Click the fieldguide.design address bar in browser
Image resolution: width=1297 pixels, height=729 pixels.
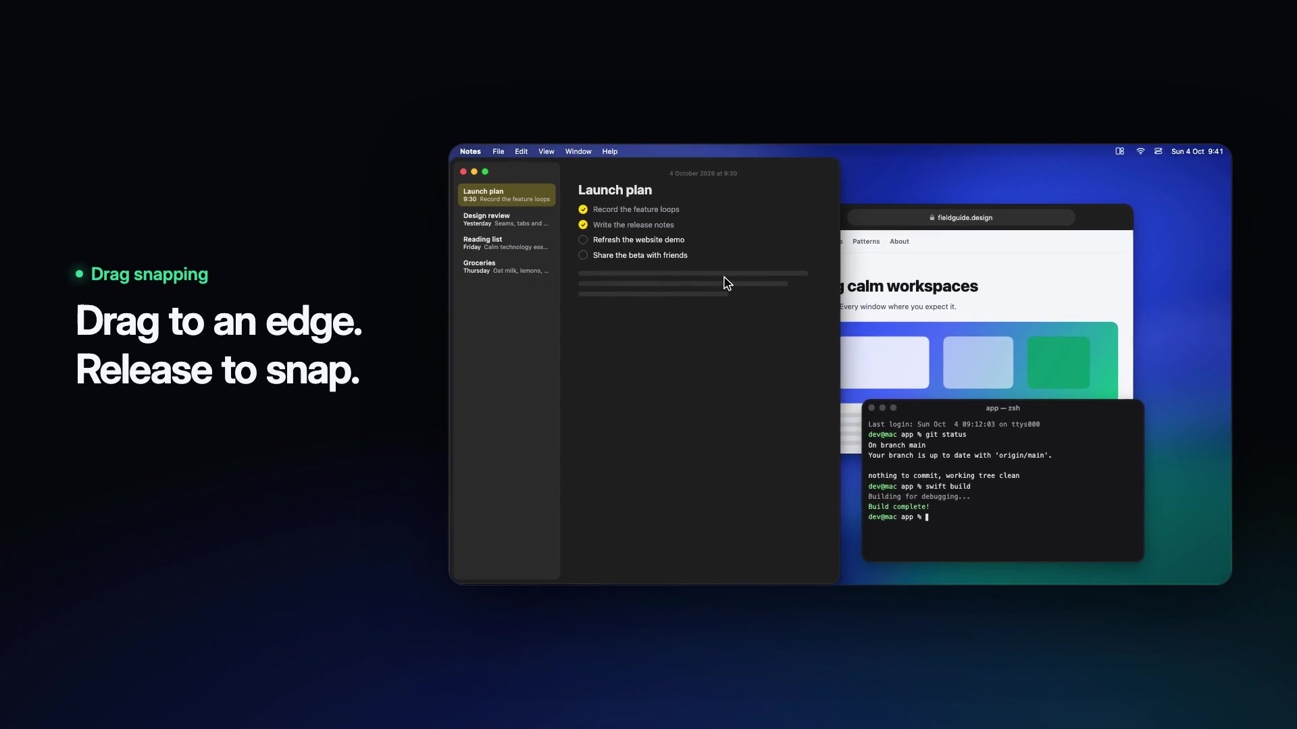pyautogui.click(x=961, y=217)
